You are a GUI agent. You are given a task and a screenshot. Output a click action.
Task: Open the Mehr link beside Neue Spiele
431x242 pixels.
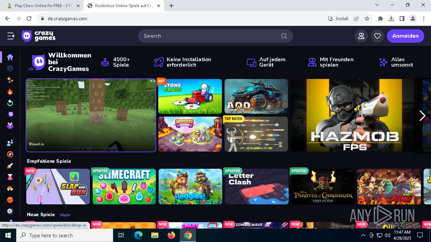[65, 215]
